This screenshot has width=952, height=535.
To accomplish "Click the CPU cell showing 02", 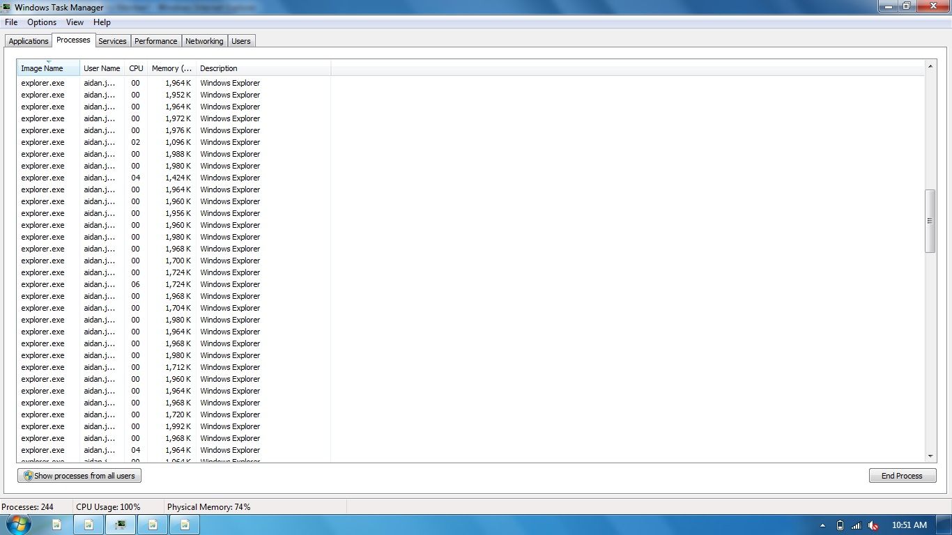I will point(135,142).
